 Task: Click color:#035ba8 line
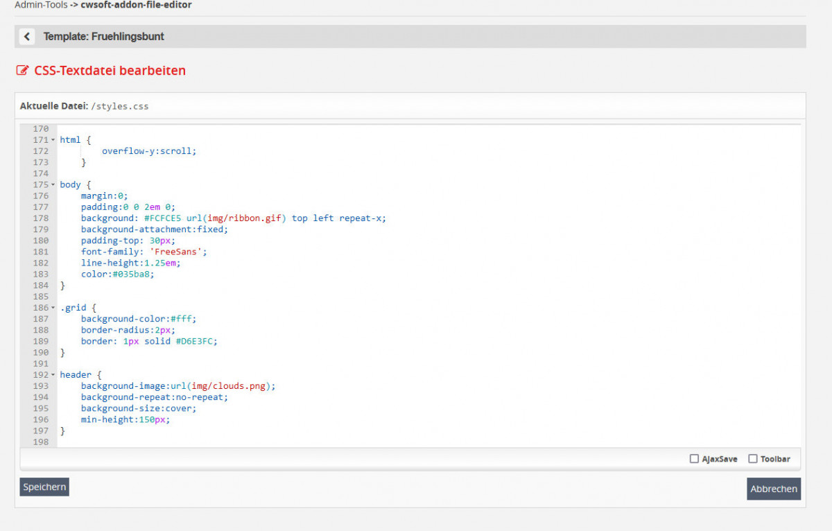pos(117,274)
